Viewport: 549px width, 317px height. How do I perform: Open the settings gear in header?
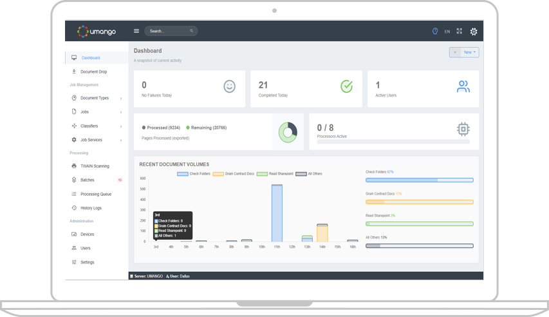pyautogui.click(x=474, y=32)
